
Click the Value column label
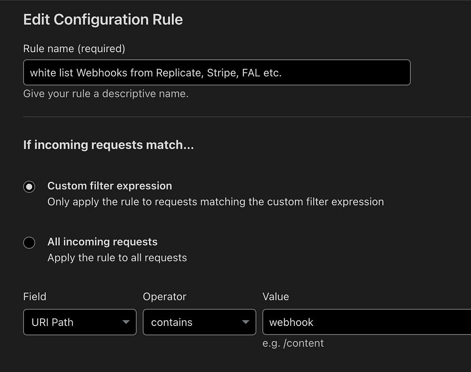point(276,297)
